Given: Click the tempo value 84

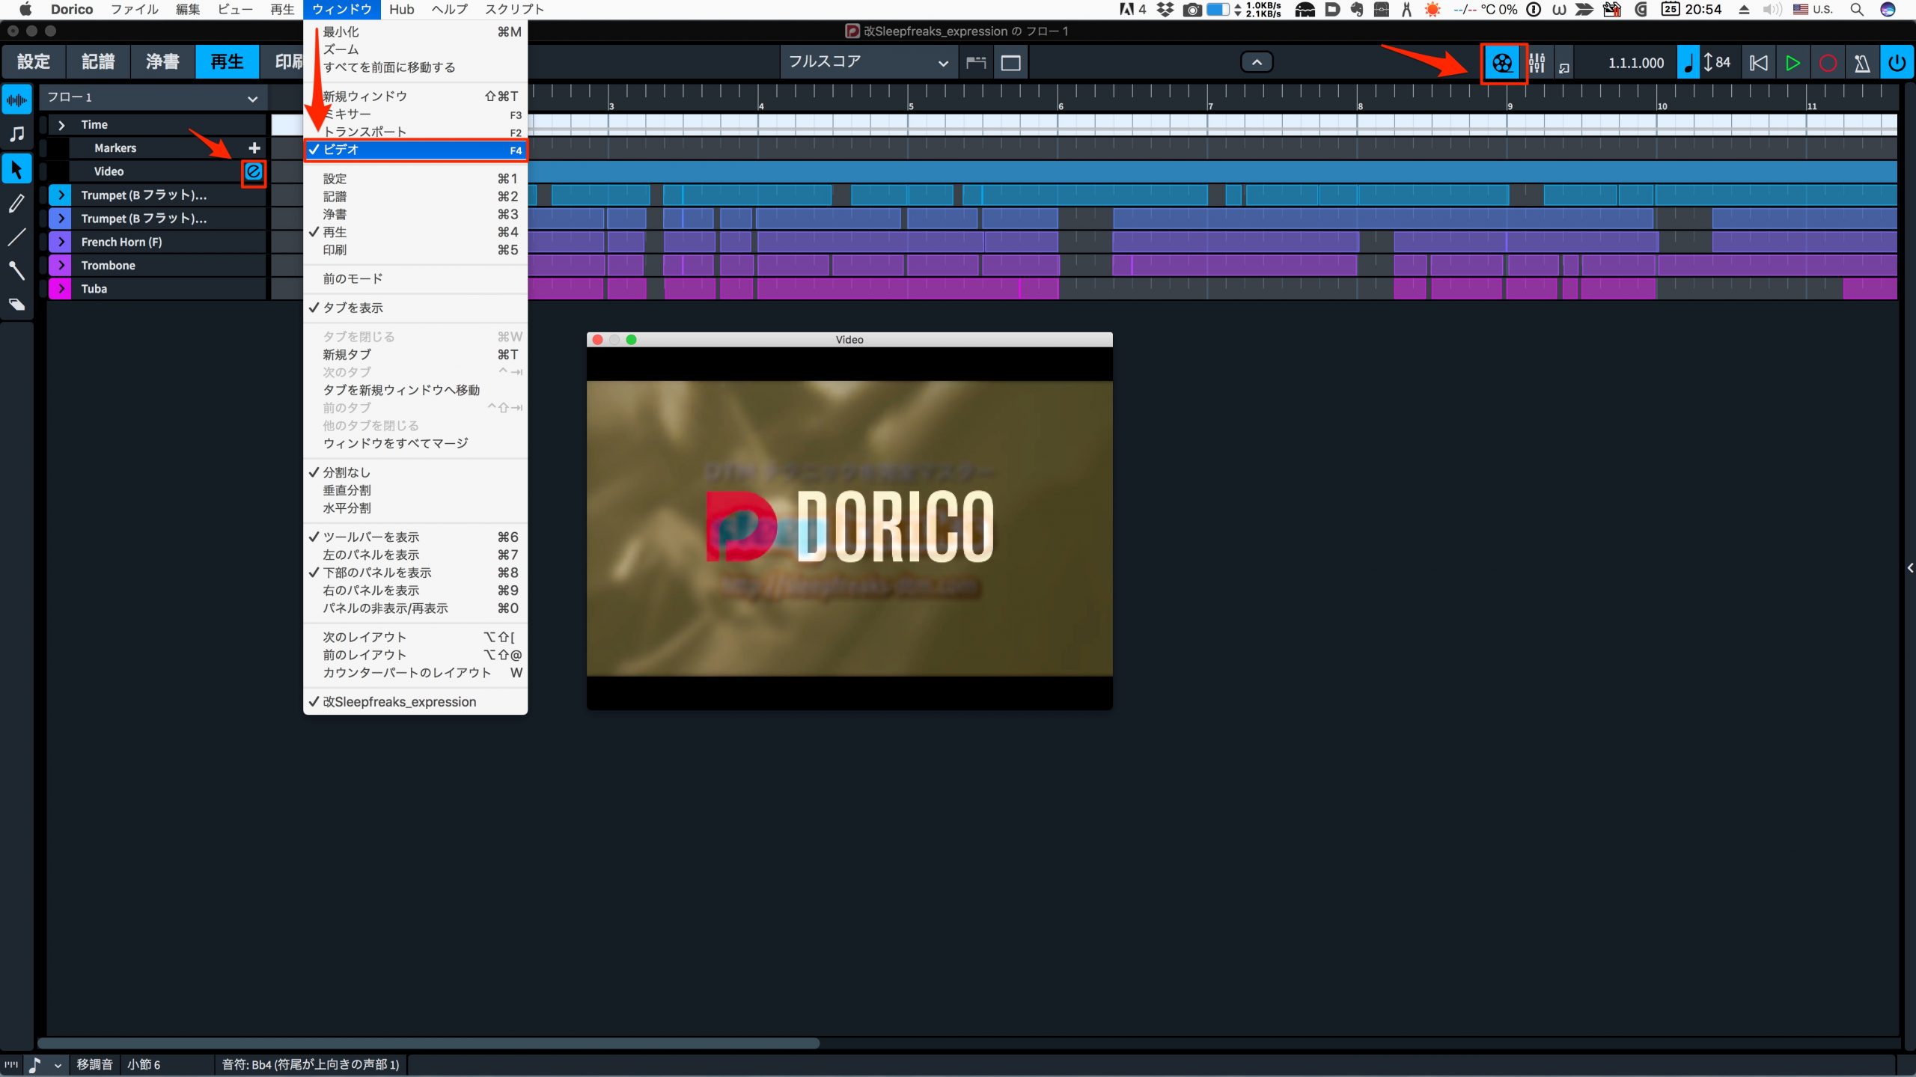Looking at the screenshot, I should click(x=1723, y=62).
